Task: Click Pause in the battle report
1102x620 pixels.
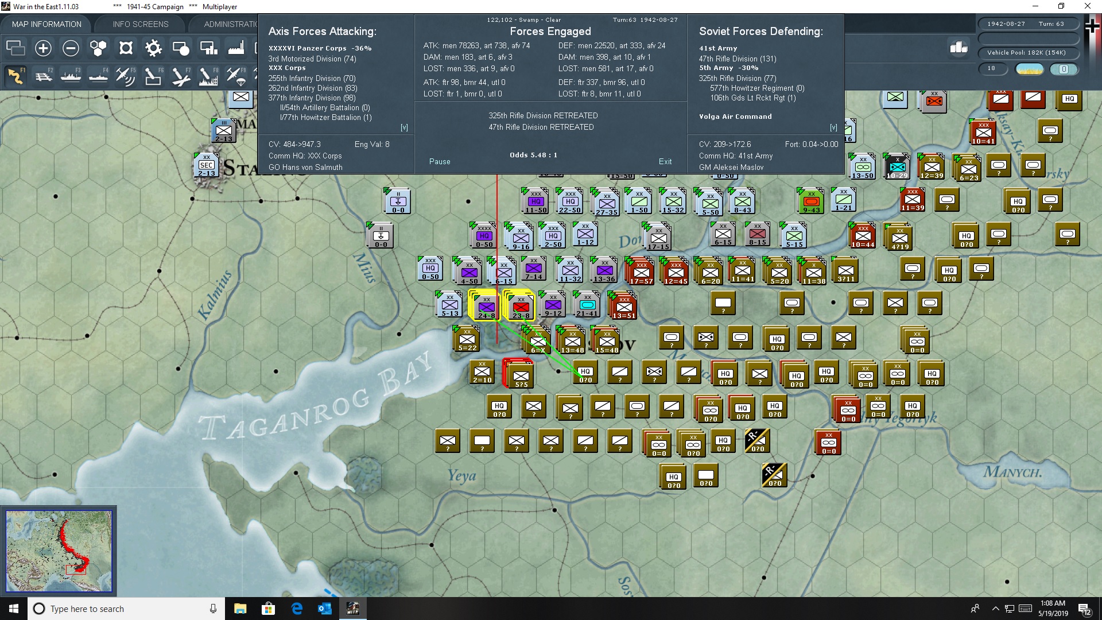Action: point(440,162)
